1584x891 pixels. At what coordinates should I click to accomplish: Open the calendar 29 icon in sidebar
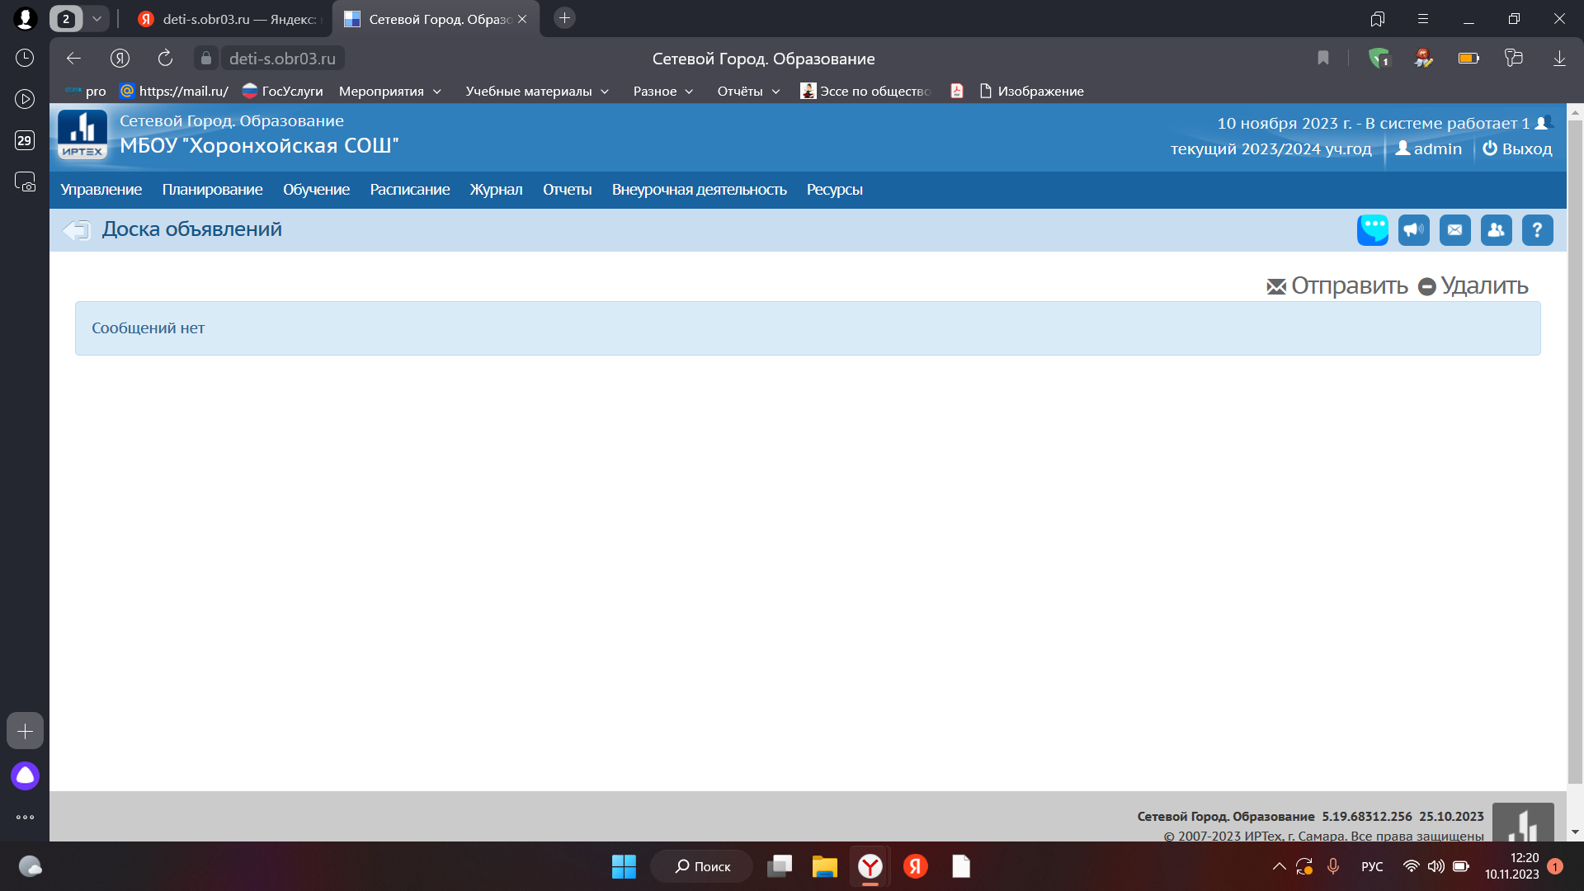click(x=25, y=140)
